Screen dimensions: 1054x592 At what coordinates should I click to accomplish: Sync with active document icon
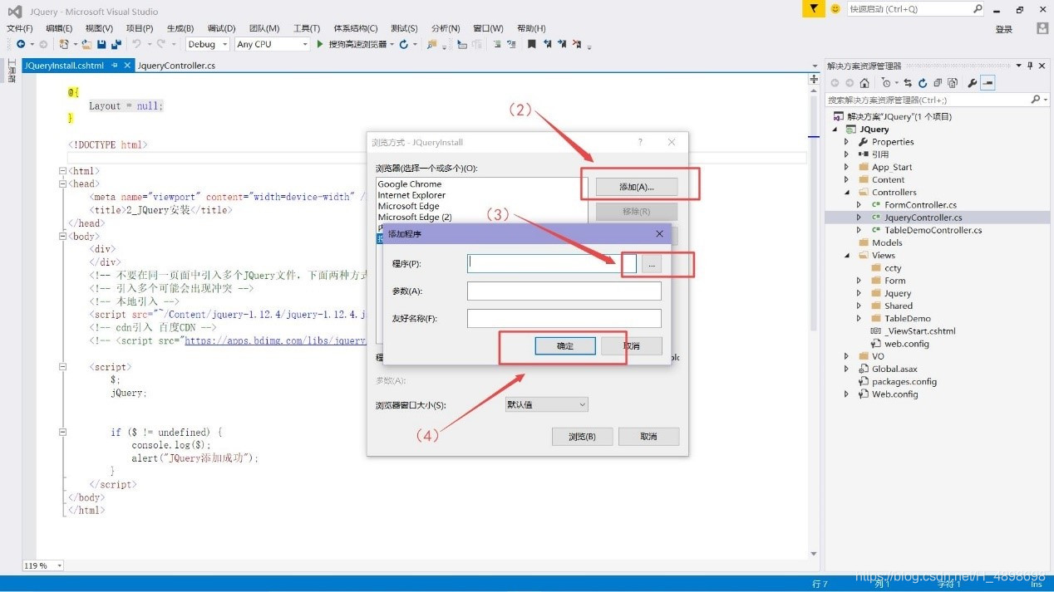pyautogui.click(x=908, y=83)
